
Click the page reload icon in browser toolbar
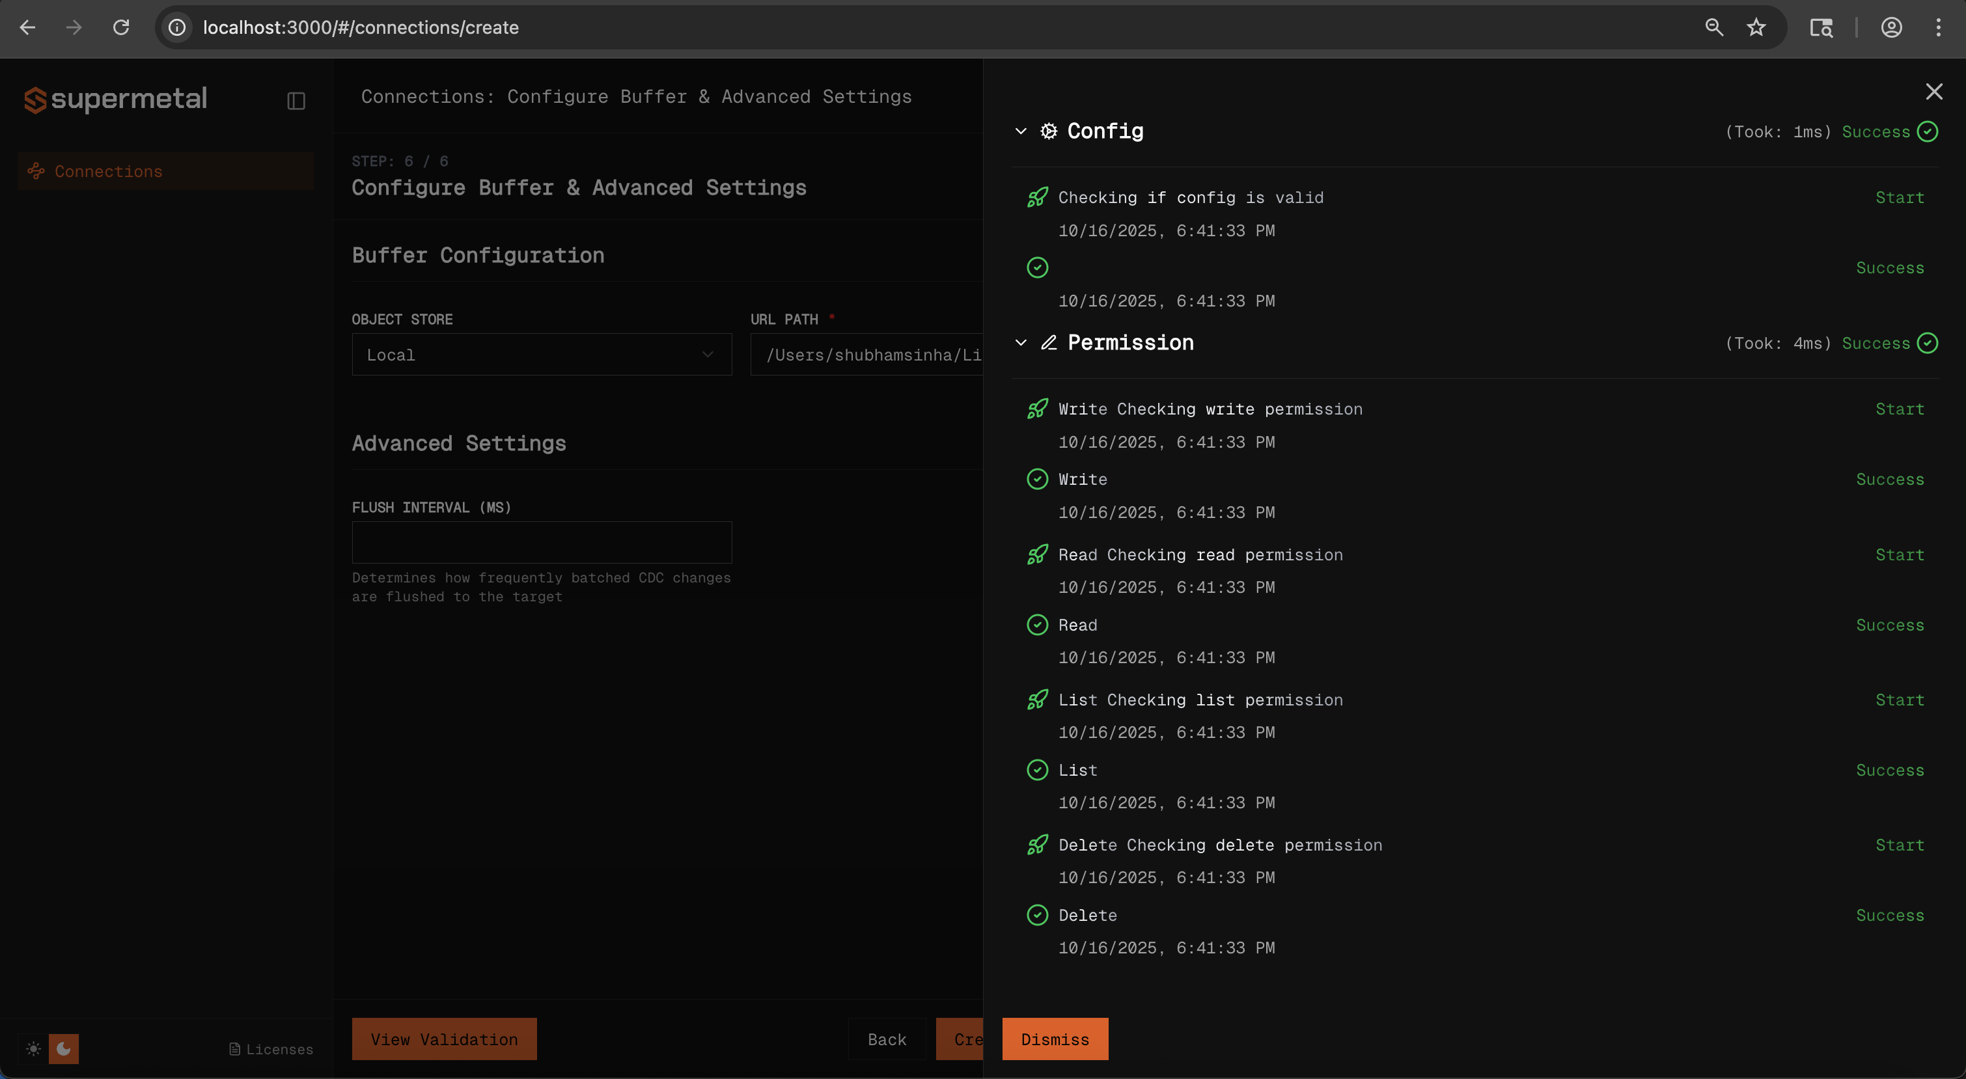coord(121,27)
